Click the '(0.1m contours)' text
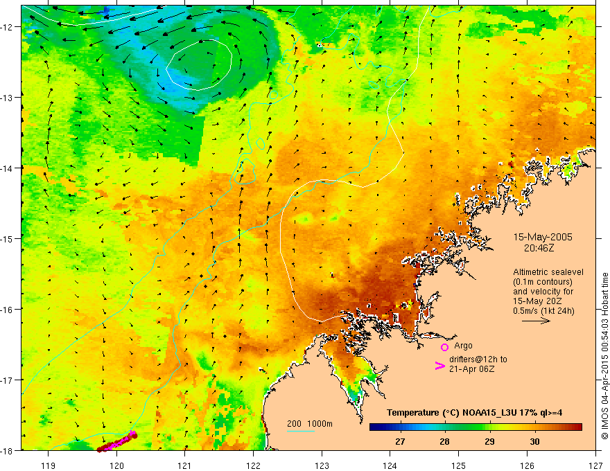Image resolution: width=610 pixels, height=471 pixels. point(543,282)
